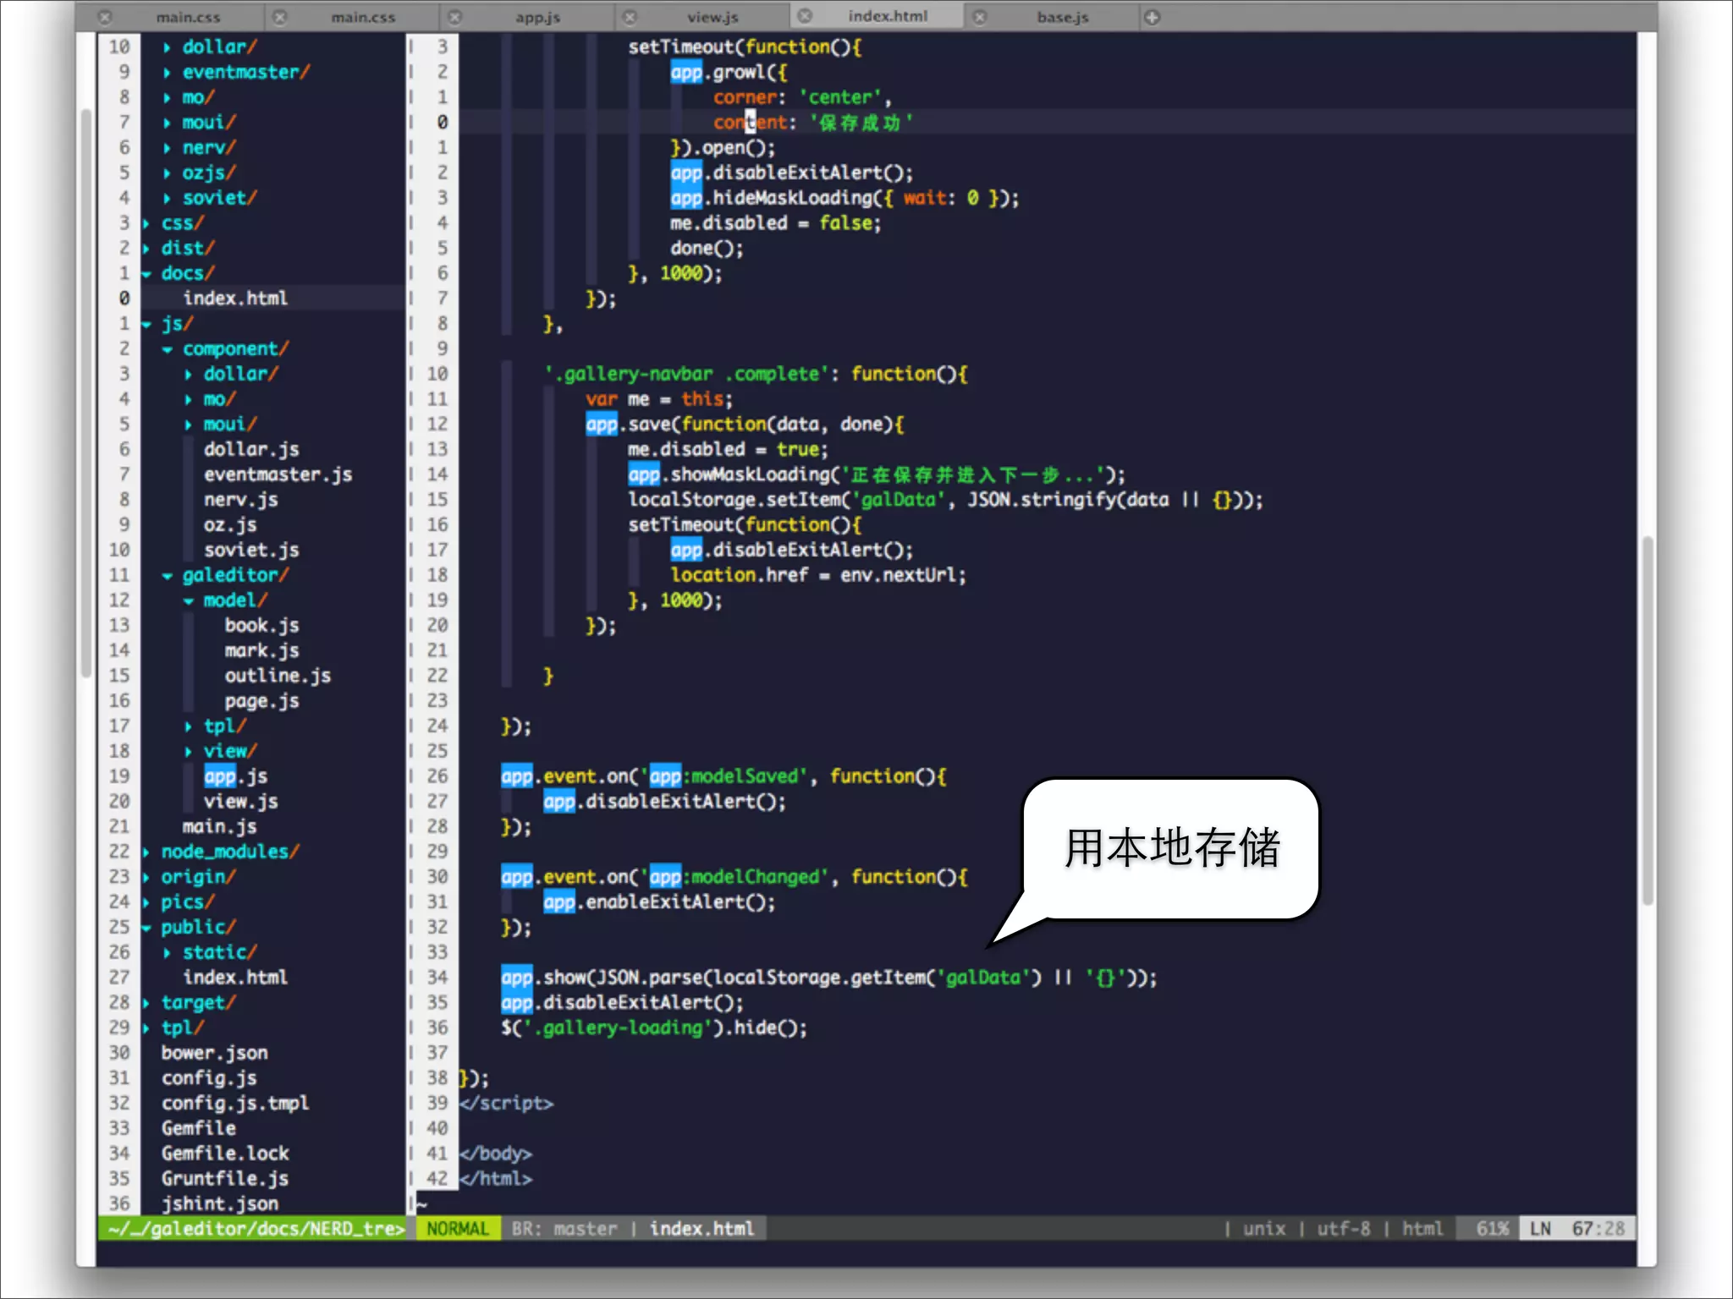
Task: Click the NERD_tree path in status bar
Action: tap(256, 1229)
